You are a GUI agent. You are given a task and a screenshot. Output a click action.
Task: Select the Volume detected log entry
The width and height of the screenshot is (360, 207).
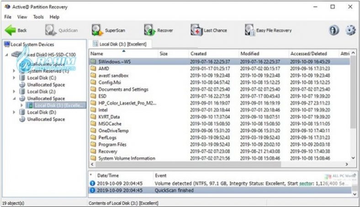tap(220, 183)
